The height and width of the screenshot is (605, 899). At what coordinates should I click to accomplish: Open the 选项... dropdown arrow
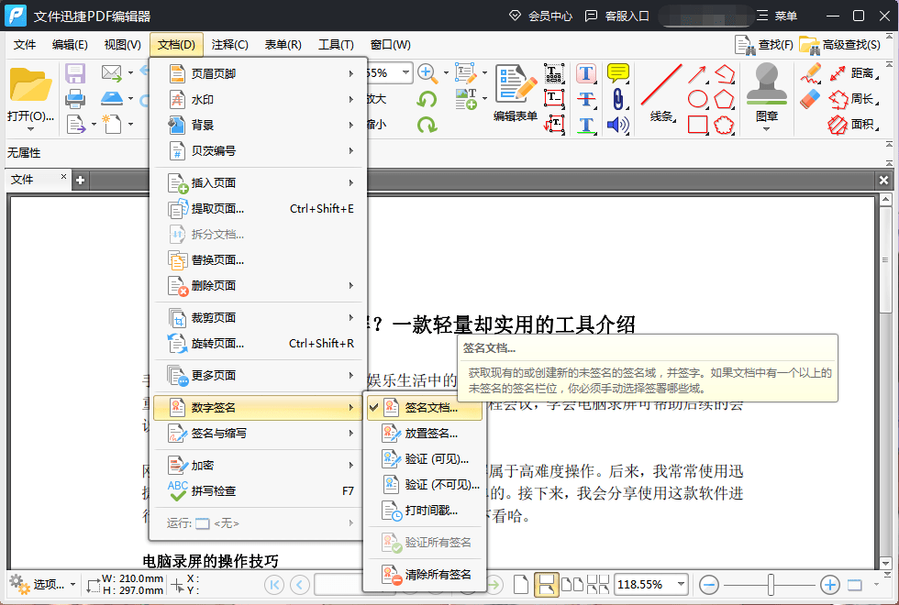click(x=72, y=585)
